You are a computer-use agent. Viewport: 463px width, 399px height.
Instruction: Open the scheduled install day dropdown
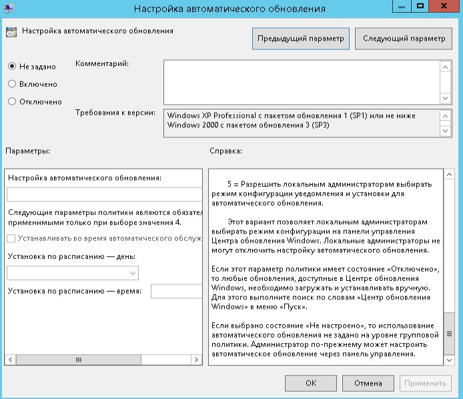click(x=73, y=273)
